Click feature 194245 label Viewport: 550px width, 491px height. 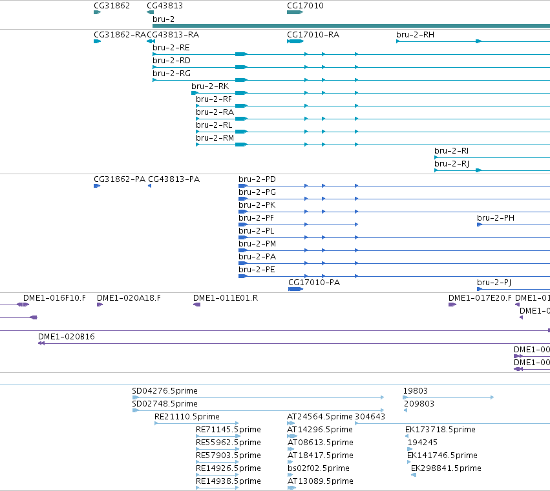422,443
